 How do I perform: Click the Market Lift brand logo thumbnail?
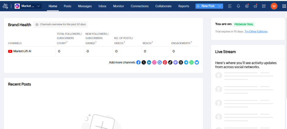click(17, 6)
